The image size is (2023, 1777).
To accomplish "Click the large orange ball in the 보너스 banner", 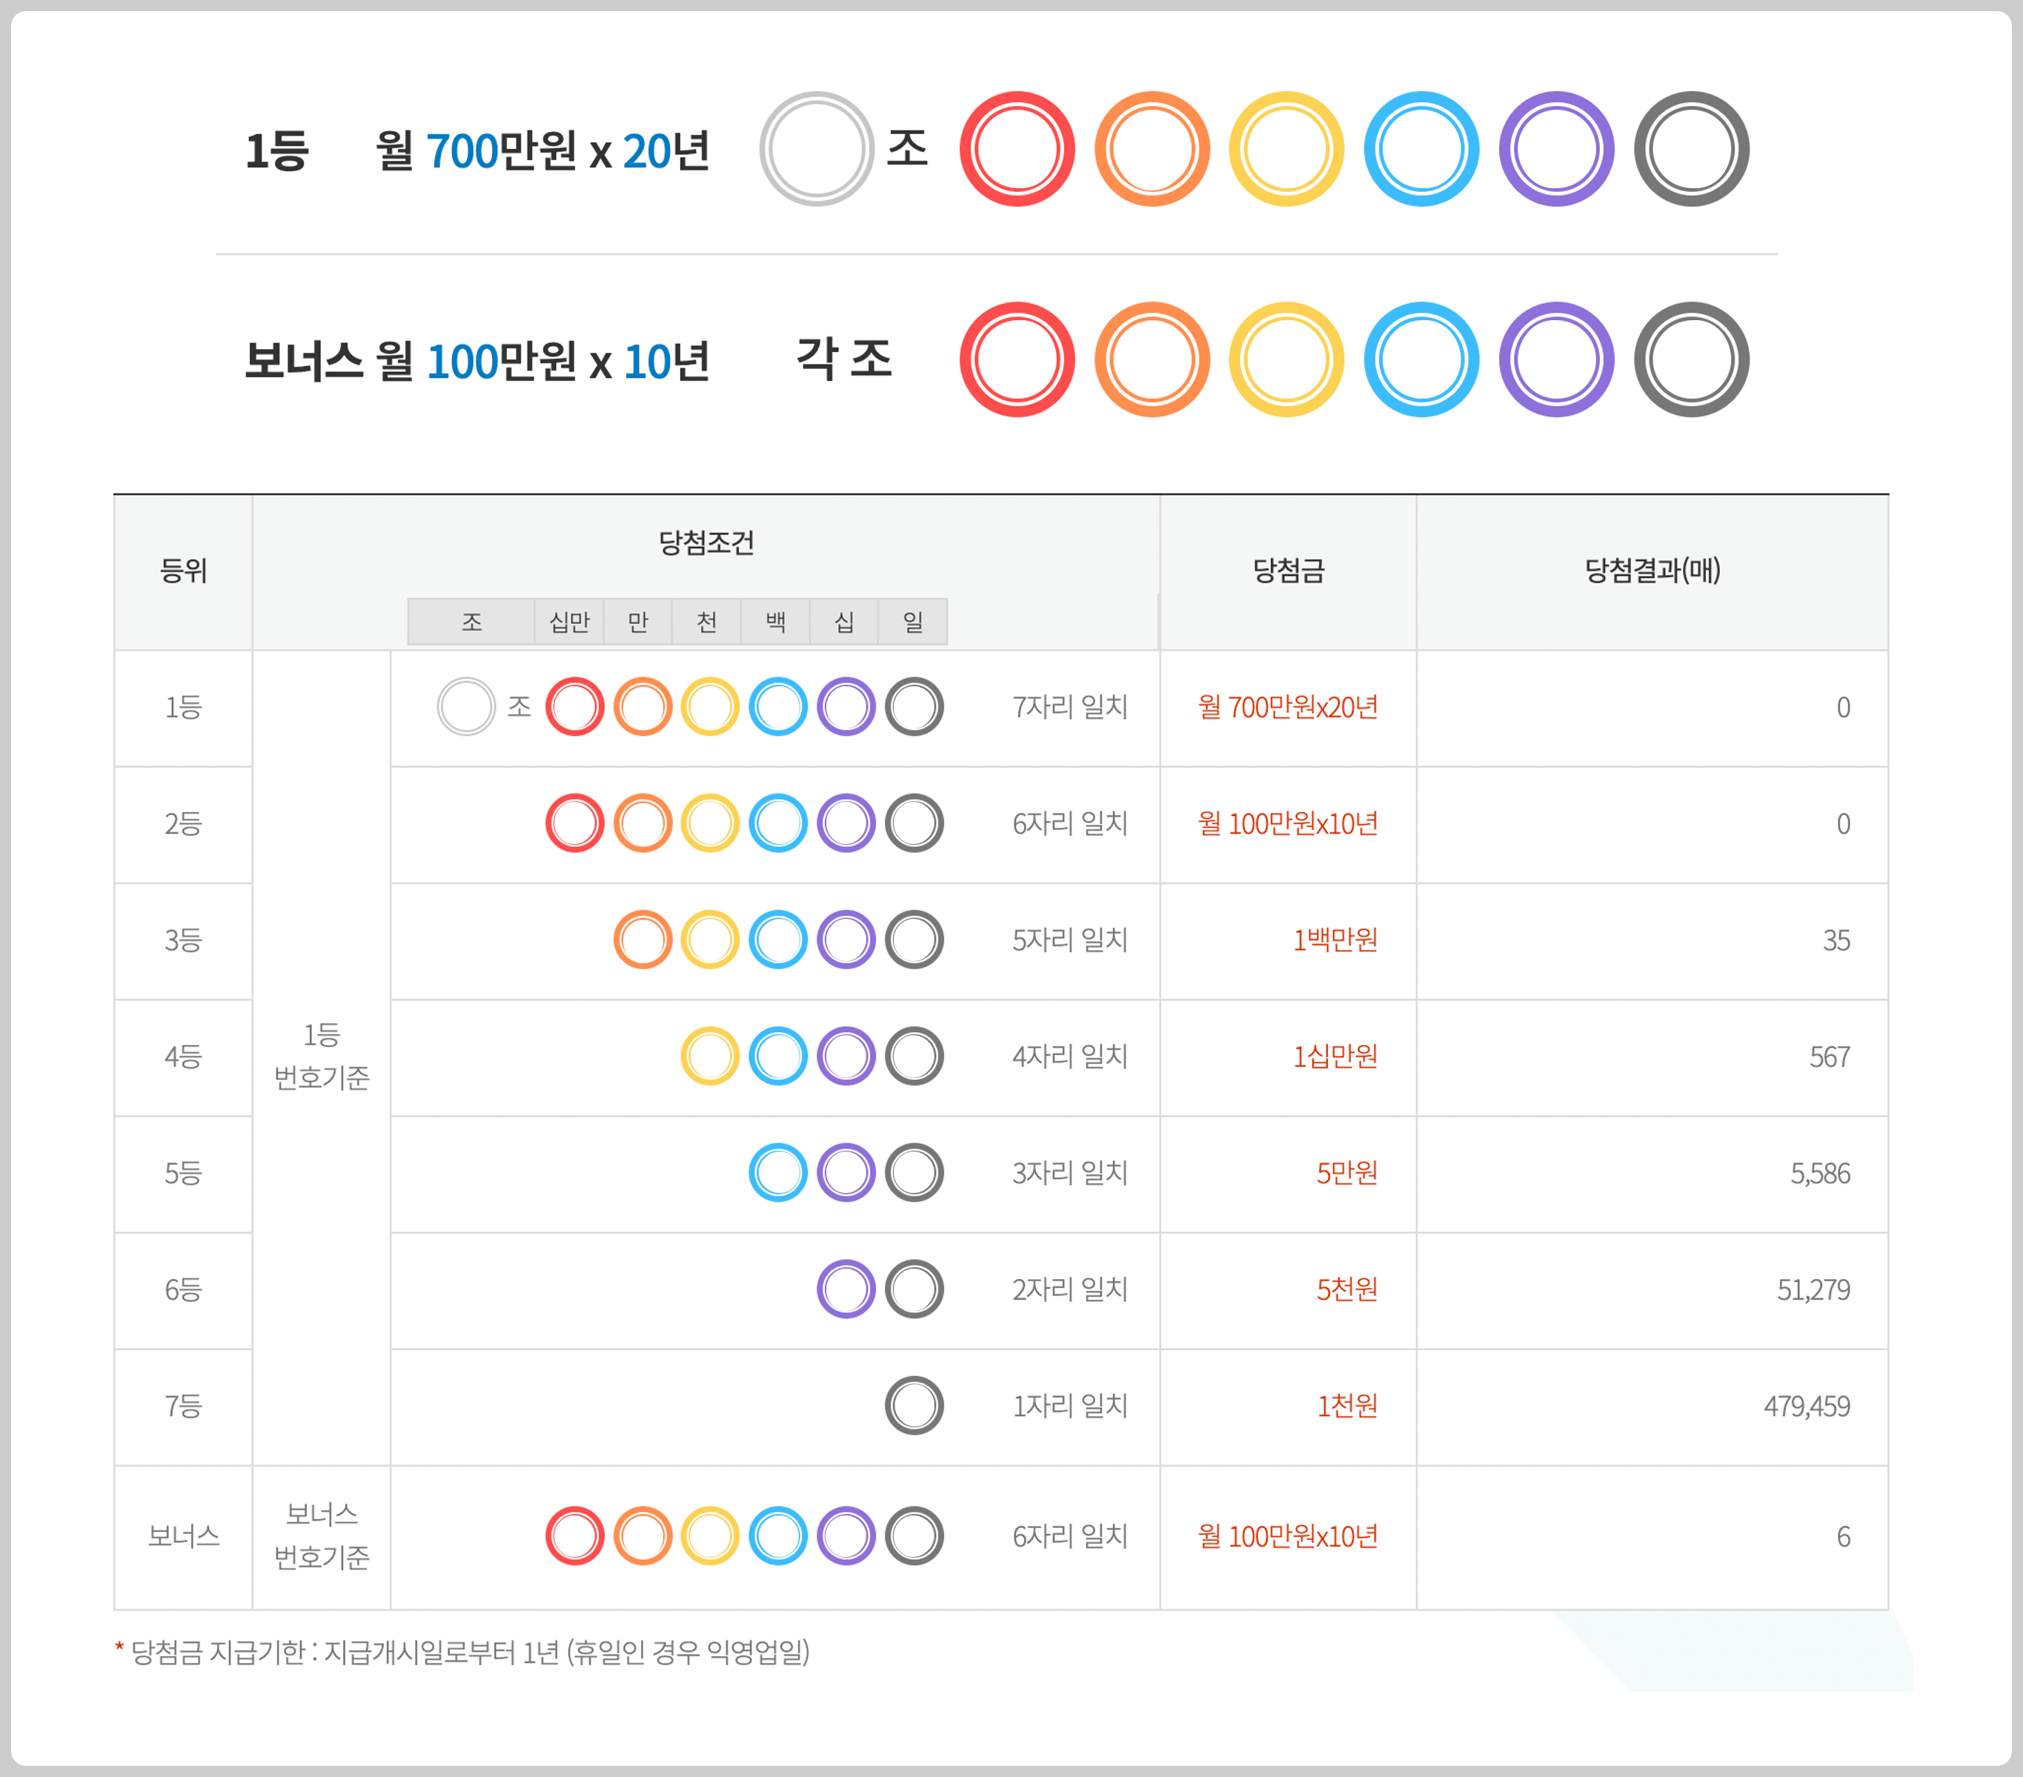I will click(x=1152, y=359).
